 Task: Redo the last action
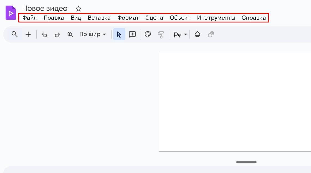pos(57,35)
